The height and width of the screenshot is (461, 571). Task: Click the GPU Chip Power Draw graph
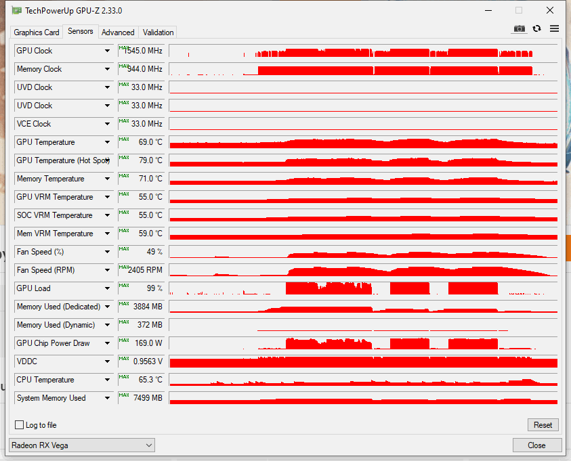[364, 343]
